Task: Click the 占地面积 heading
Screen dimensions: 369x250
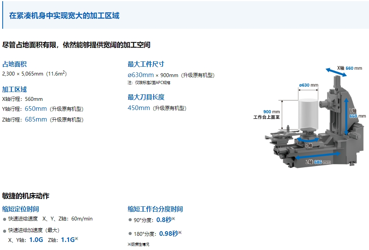Action: pos(15,64)
